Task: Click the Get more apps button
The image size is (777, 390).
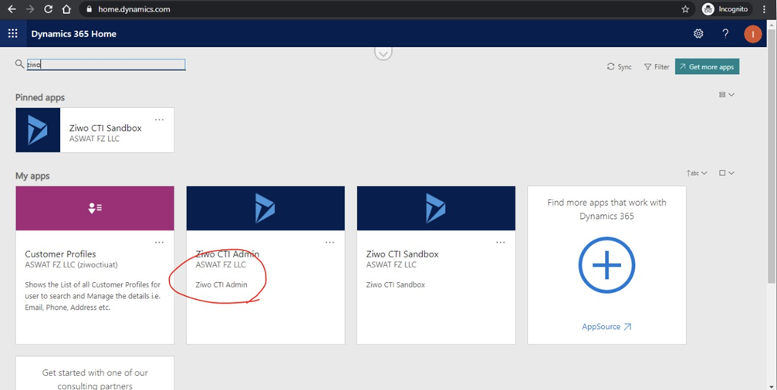Action: pyautogui.click(x=707, y=67)
